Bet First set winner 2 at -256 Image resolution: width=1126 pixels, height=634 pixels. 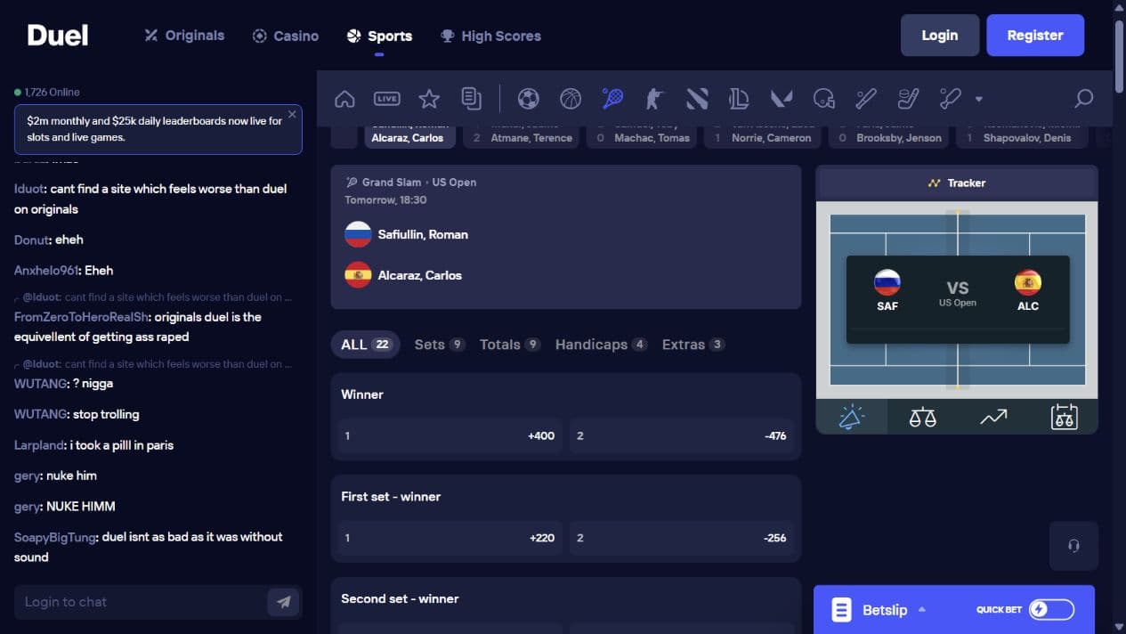pos(682,538)
